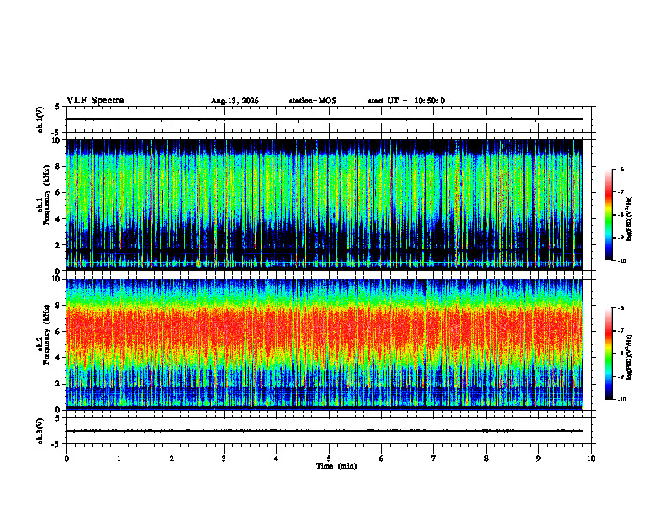Click the 'station=MOS' label
The image size is (666, 514).
coord(313,101)
